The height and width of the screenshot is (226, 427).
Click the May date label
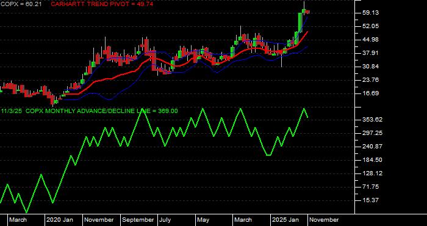pos(203,220)
